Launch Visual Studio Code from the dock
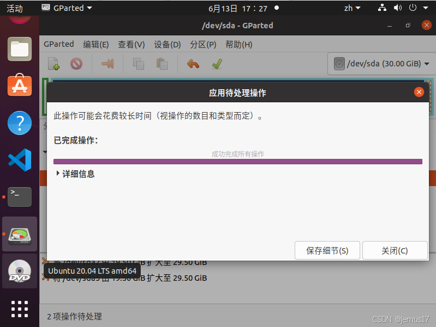436x327 pixels. pyautogui.click(x=20, y=160)
